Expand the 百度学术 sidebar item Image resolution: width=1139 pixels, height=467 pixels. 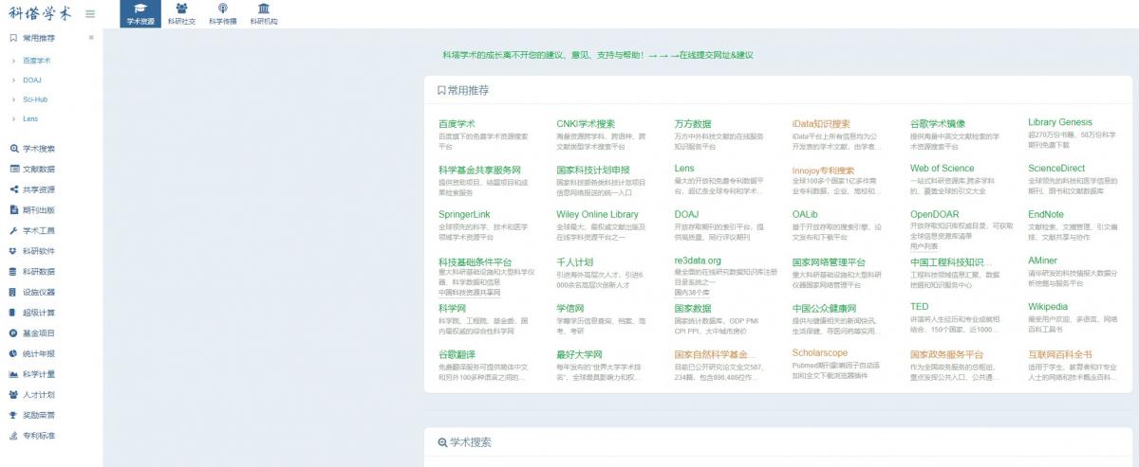coord(13,60)
